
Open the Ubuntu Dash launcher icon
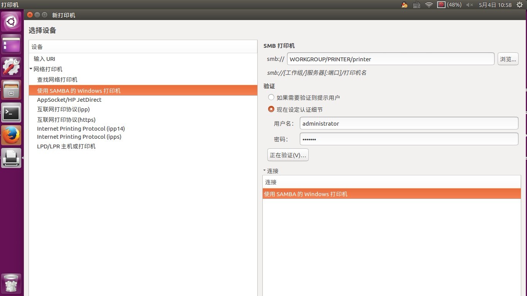[x=11, y=22]
